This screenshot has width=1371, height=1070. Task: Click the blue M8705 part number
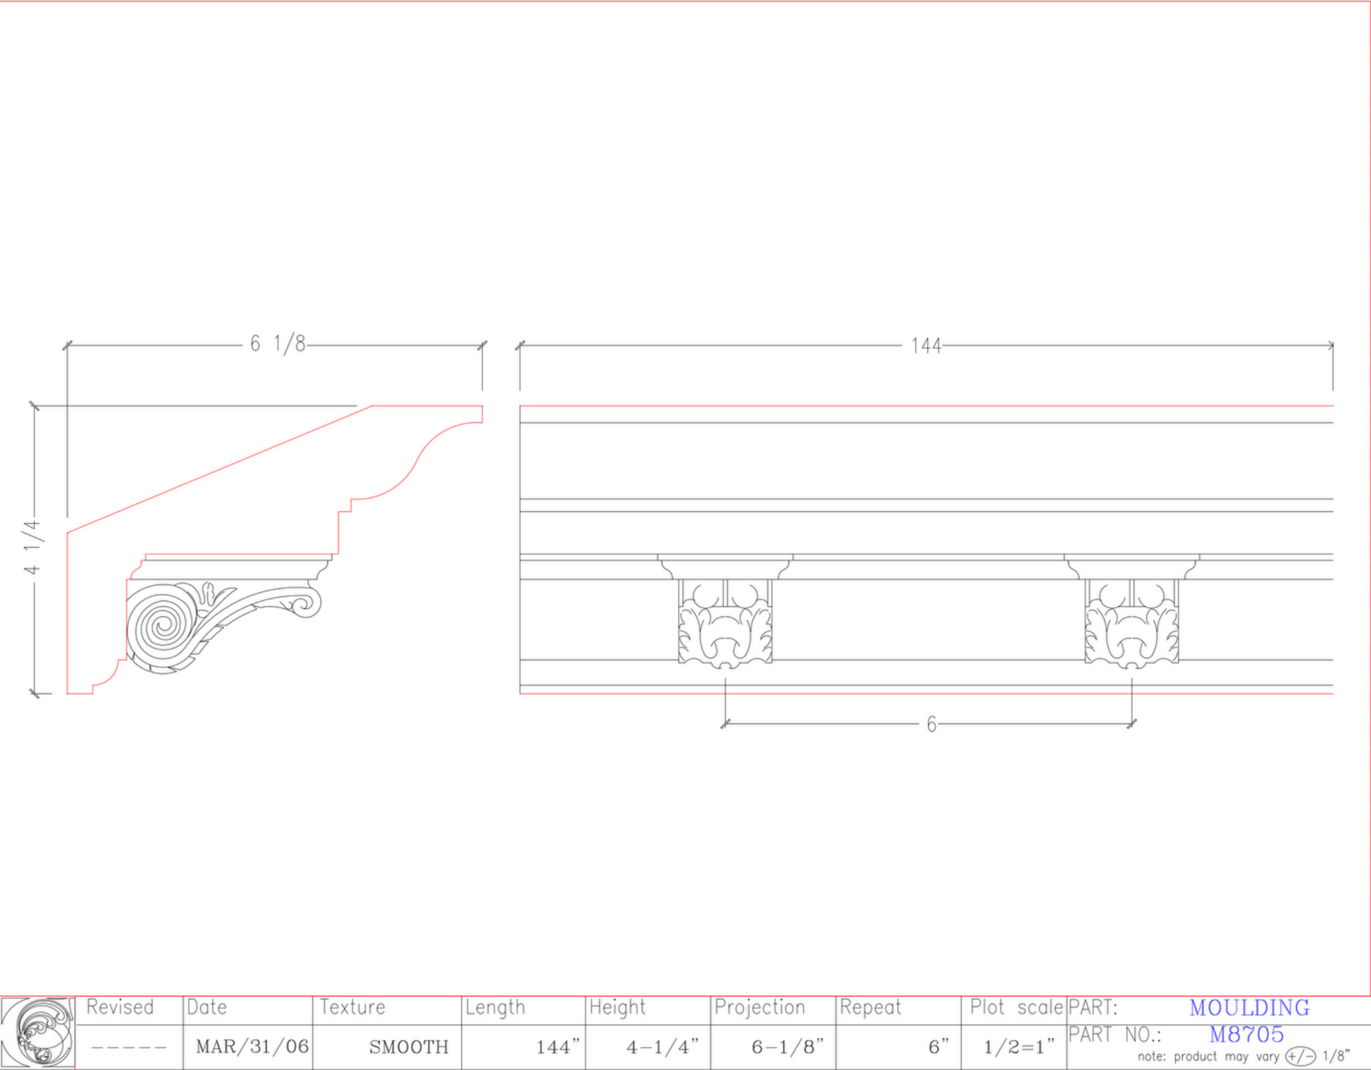tap(1246, 1034)
